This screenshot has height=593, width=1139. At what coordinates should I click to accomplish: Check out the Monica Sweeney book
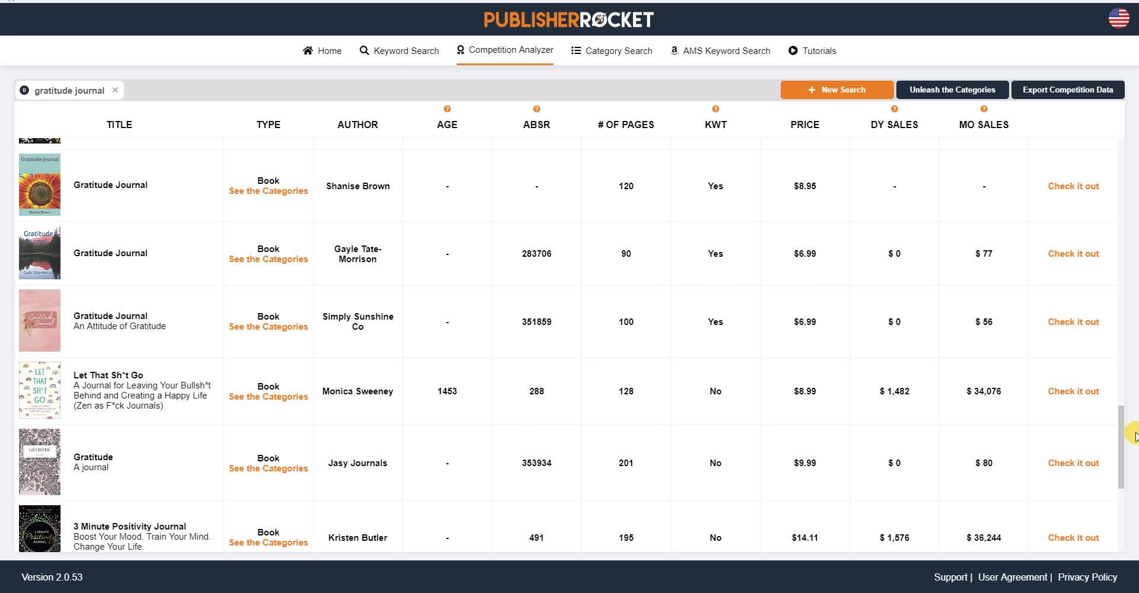pos(1073,391)
